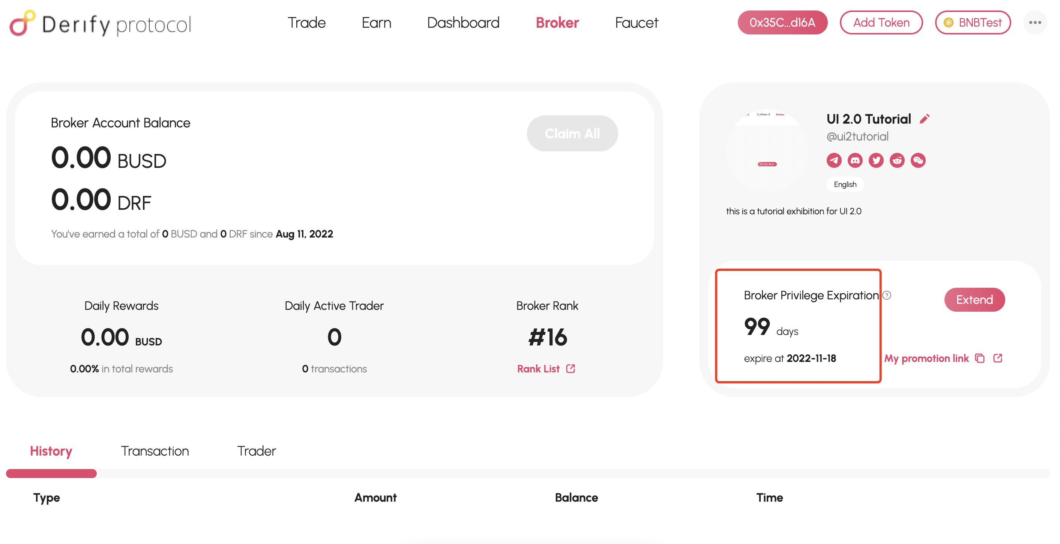Open wallet address 0x35C...d16A menu
This screenshot has height=544, width=1060.
click(782, 22)
